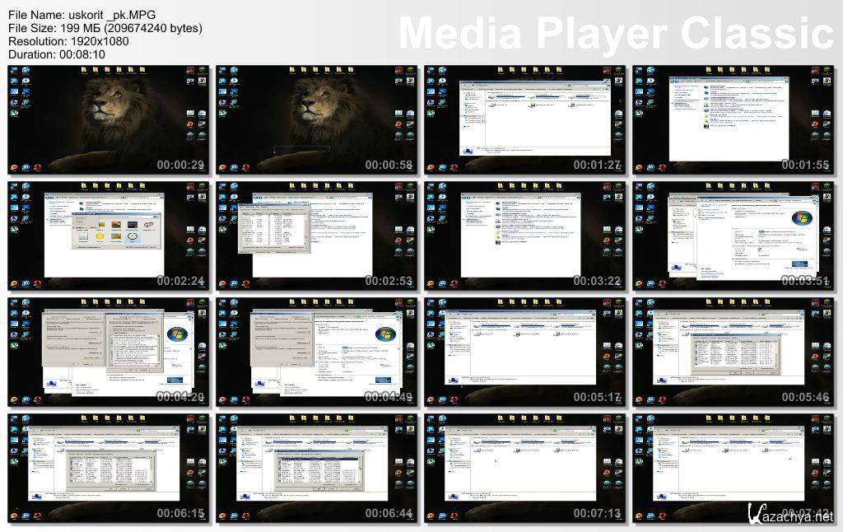
Task: Open the frame at 00:05:17
Action: click(x=525, y=352)
